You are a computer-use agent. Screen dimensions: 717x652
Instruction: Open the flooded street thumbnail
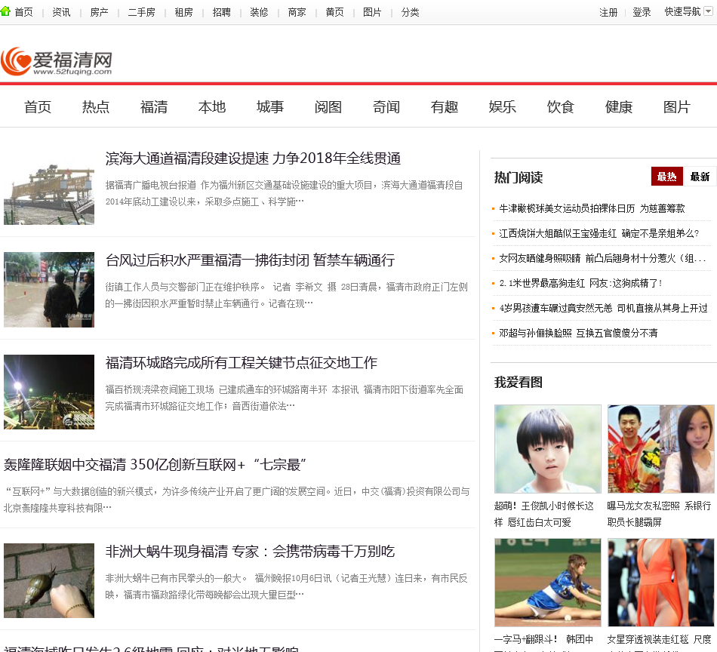click(x=49, y=290)
